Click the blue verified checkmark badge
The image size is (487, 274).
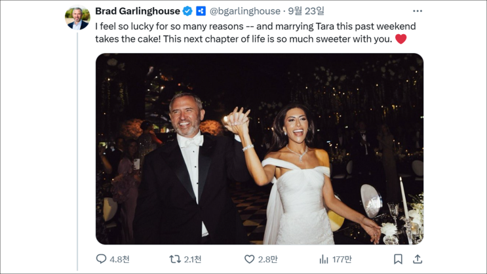[187, 11]
